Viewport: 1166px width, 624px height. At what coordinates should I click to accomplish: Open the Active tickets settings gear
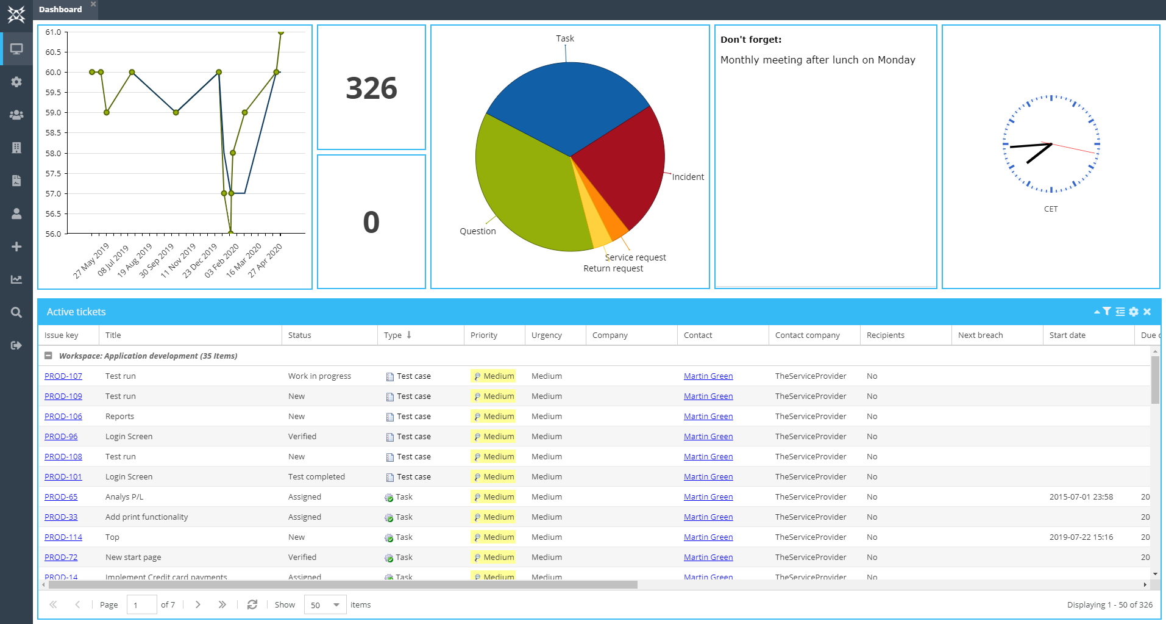tap(1134, 311)
